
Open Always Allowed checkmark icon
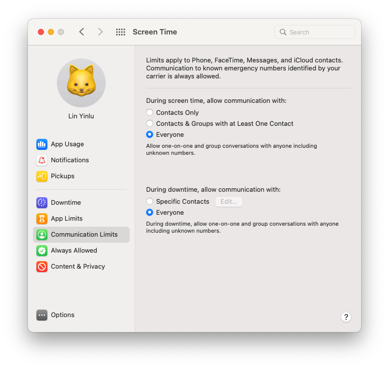point(42,251)
